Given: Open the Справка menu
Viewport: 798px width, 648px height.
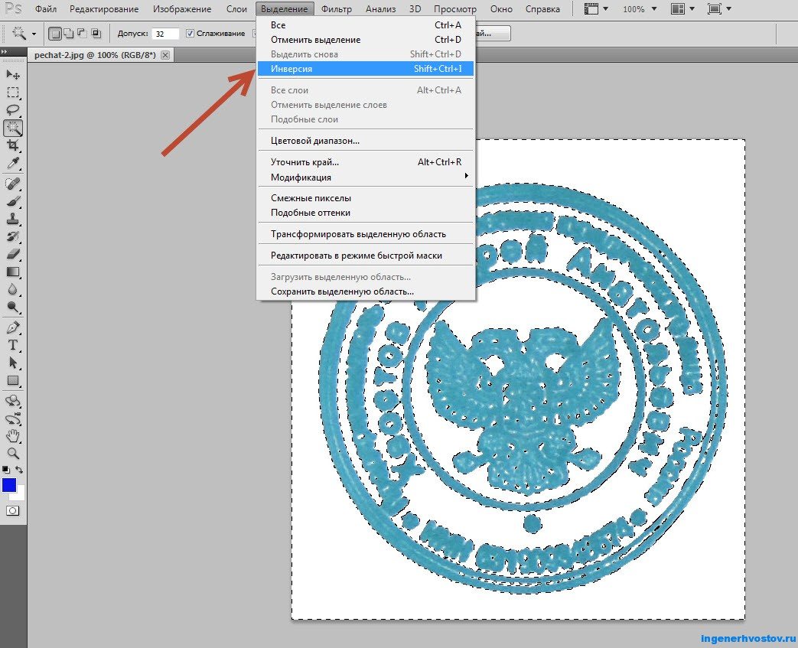Looking at the screenshot, I should [542, 9].
